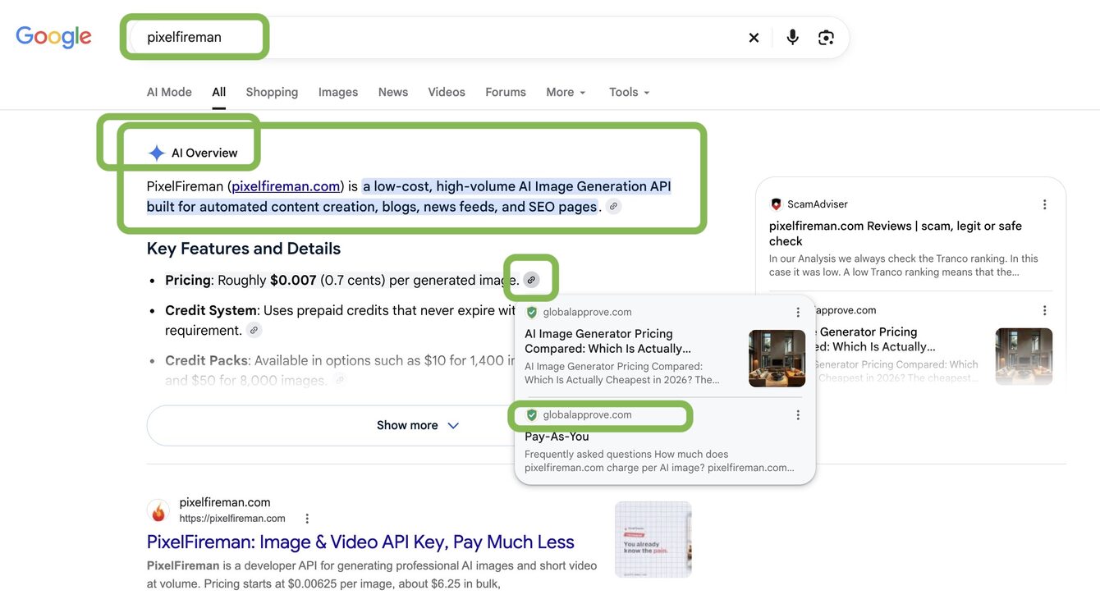The image size is (1100, 604).
Task: Click the source link icon next to Pricing
Action: (531, 280)
